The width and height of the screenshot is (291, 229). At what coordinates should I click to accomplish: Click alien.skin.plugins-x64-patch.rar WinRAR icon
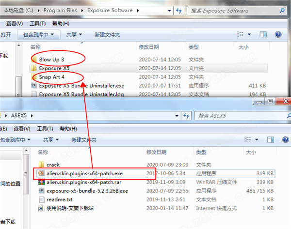pyautogui.click(x=41, y=182)
